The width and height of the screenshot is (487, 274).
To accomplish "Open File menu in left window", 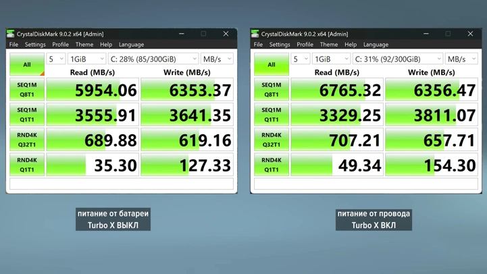I will click(14, 45).
